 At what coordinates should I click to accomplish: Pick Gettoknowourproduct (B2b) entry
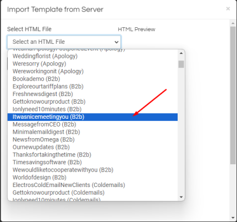93,102
